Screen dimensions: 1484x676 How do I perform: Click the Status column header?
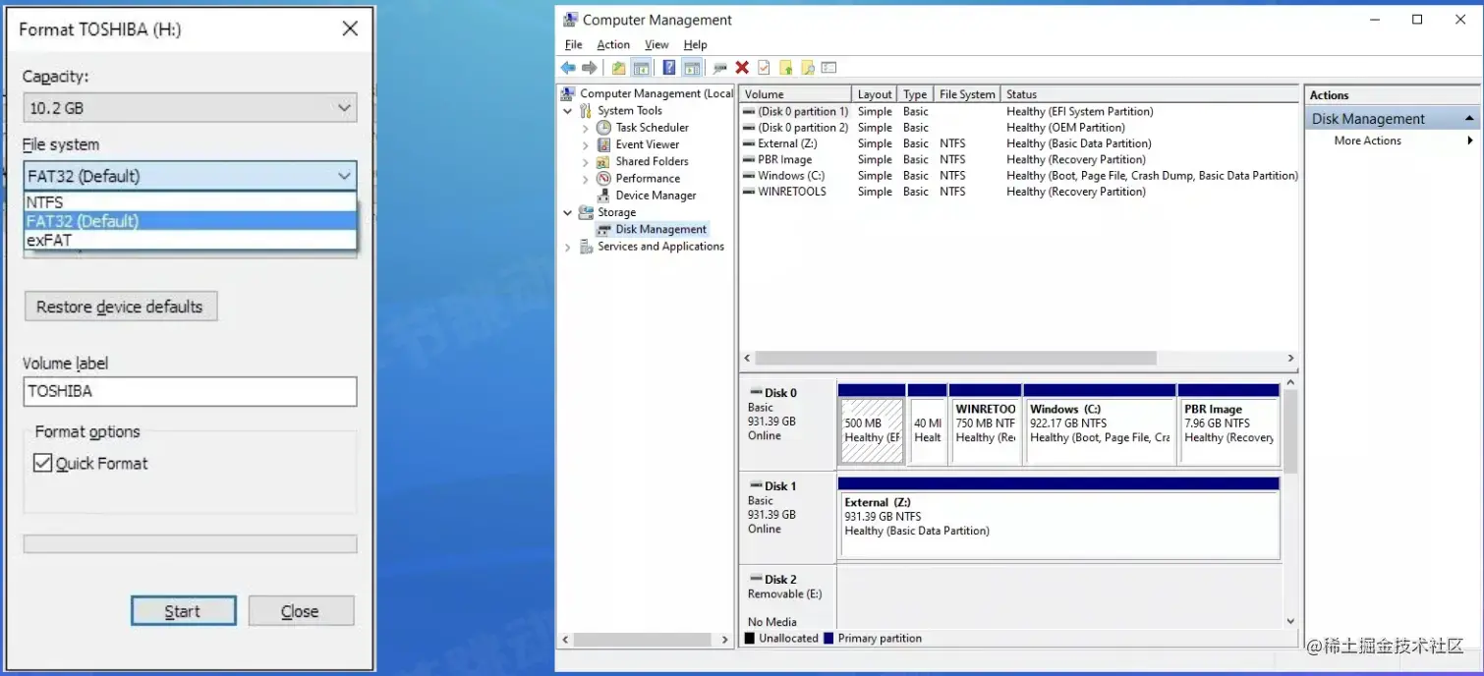click(x=1150, y=94)
